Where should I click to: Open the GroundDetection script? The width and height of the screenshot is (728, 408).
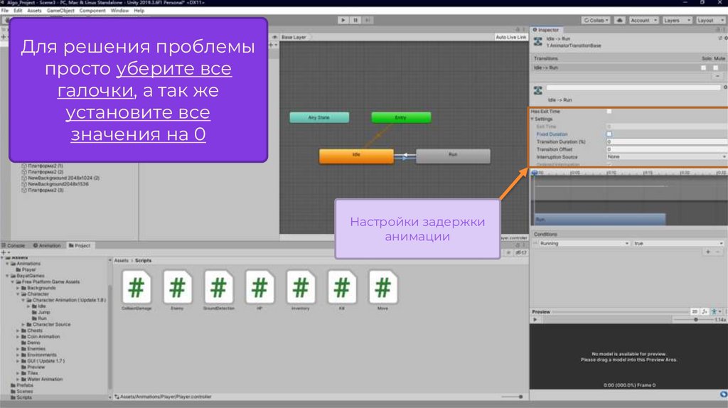[219, 289]
